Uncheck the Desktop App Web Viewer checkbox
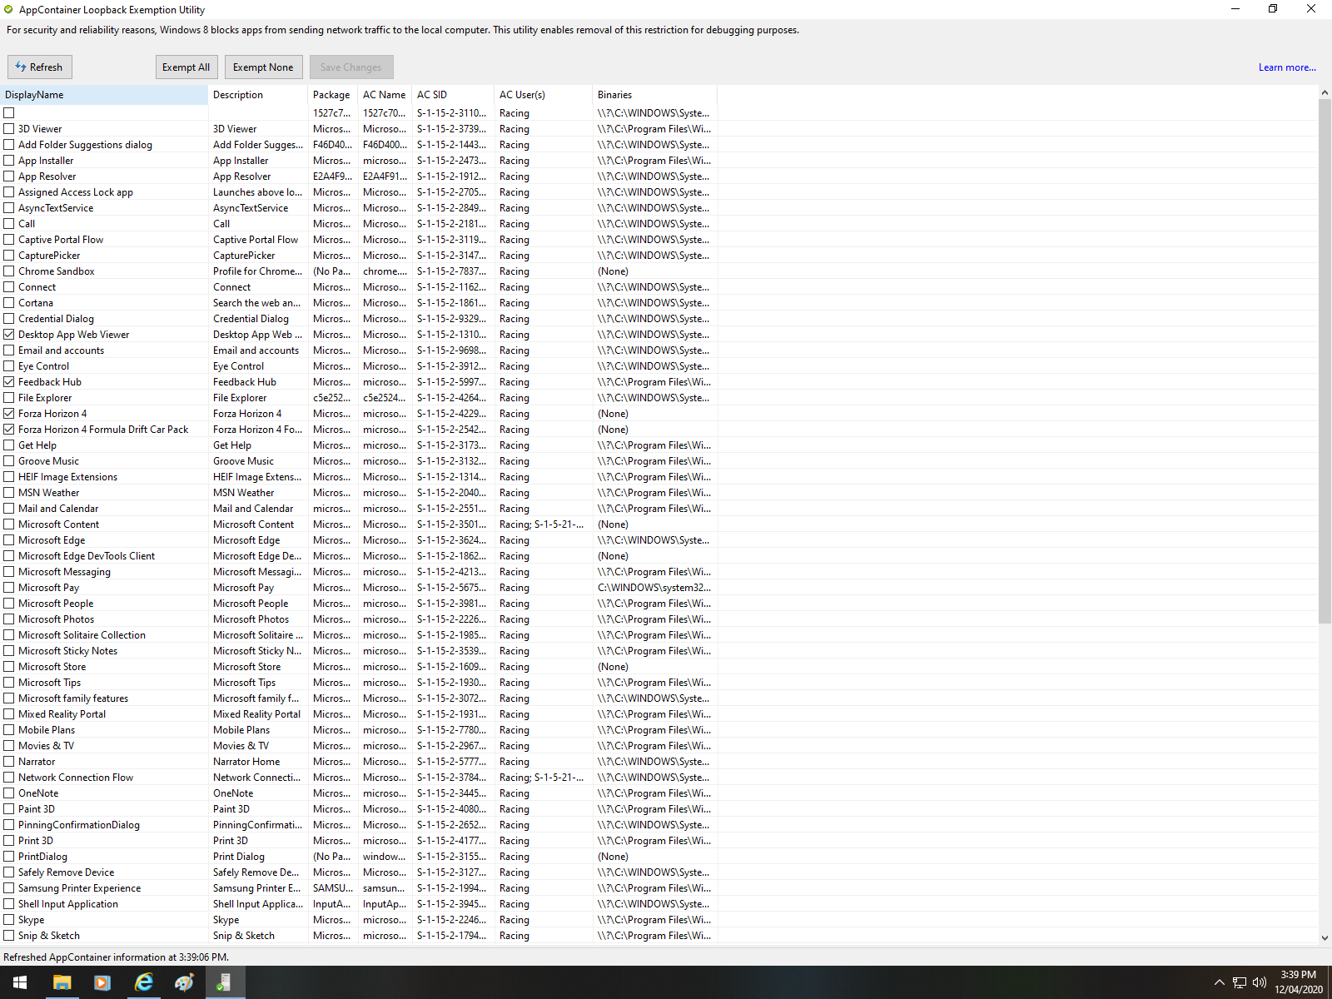The height and width of the screenshot is (999, 1332). 9,335
